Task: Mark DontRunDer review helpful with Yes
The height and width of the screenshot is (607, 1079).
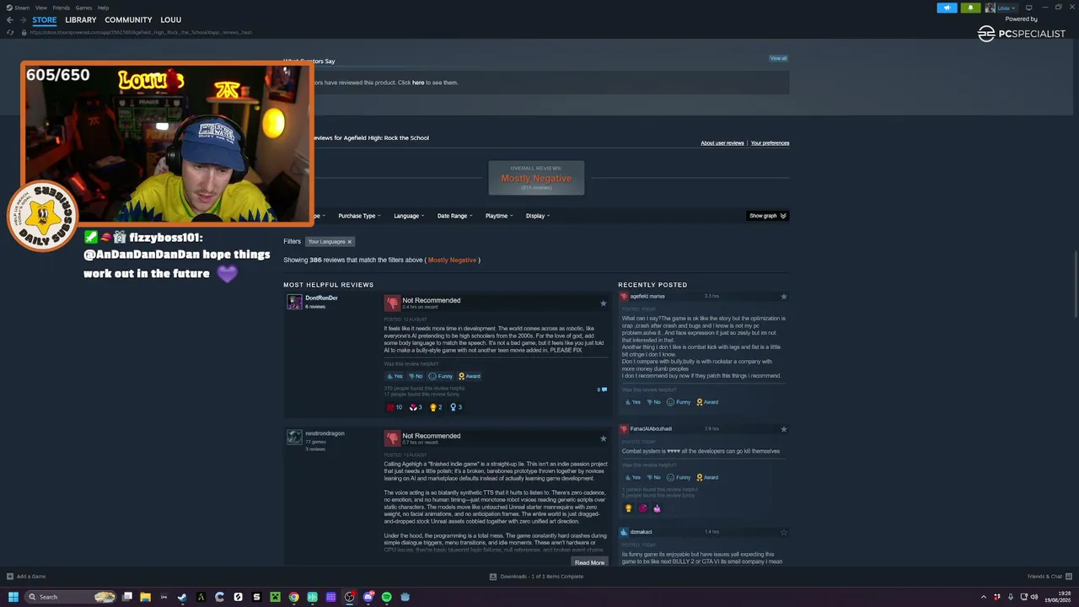Action: (395, 376)
